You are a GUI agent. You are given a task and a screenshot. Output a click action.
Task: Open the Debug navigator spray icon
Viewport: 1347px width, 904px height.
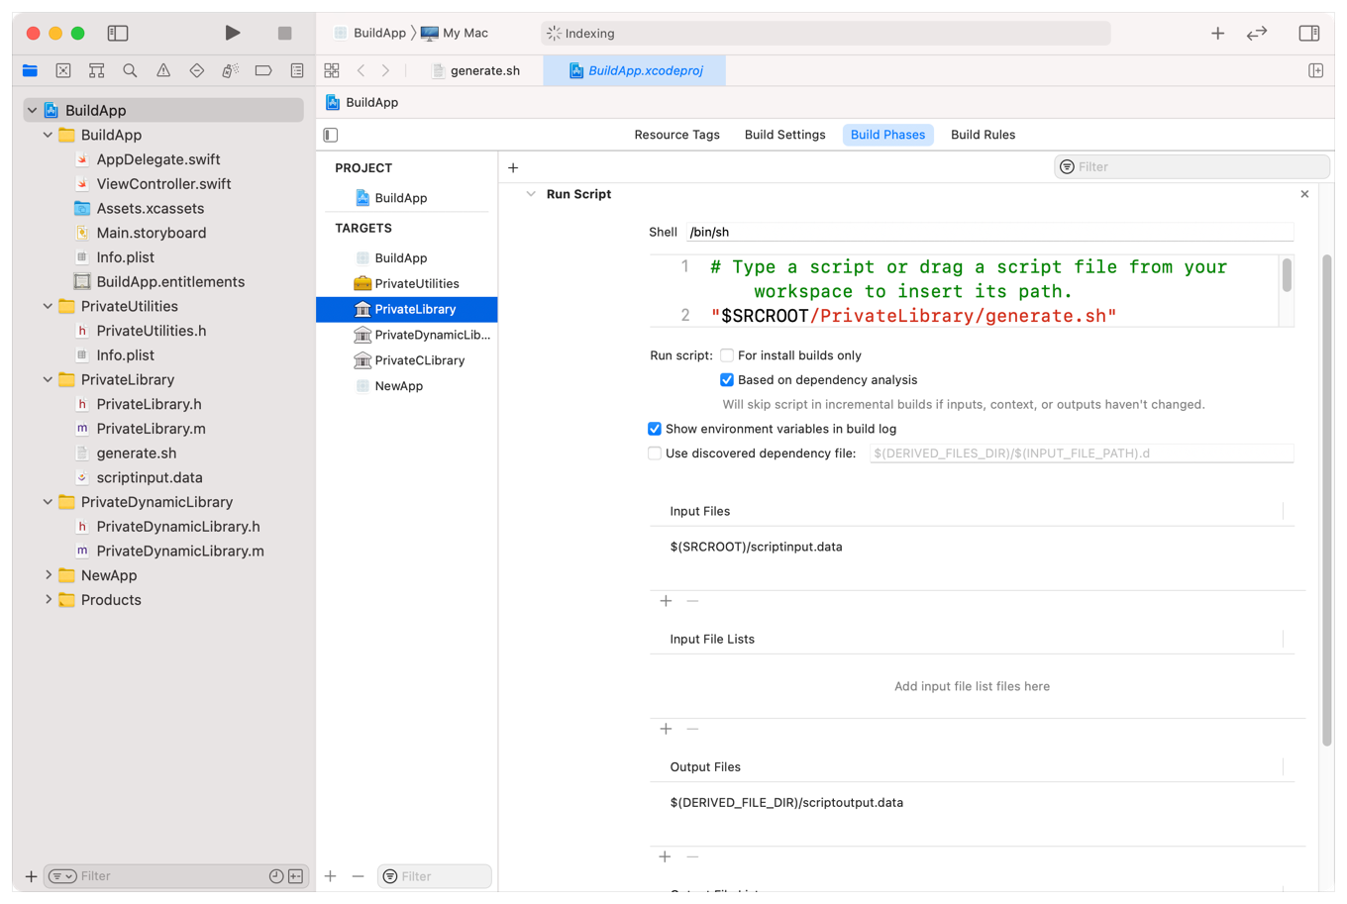(x=229, y=70)
